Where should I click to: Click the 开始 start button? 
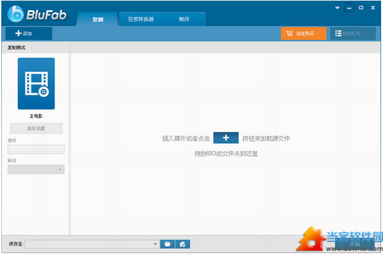point(355,244)
